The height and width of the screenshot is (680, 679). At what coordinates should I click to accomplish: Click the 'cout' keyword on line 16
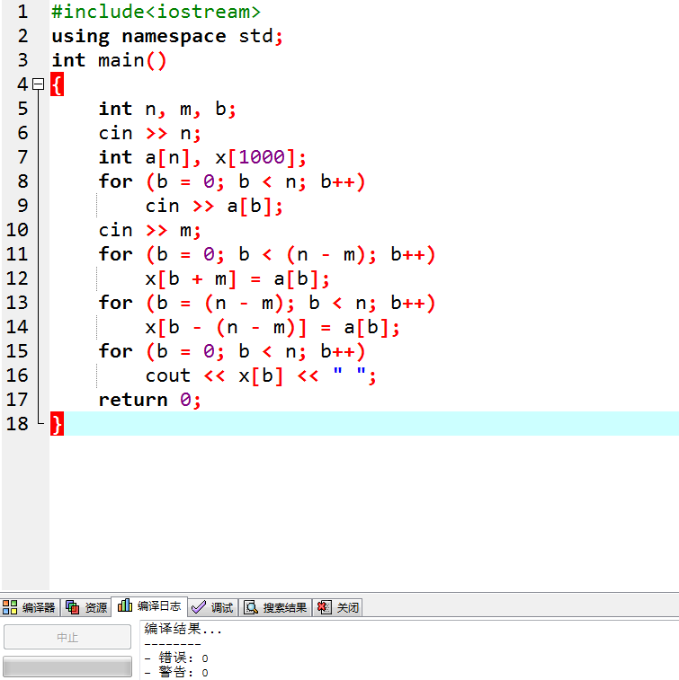pyautogui.click(x=168, y=375)
